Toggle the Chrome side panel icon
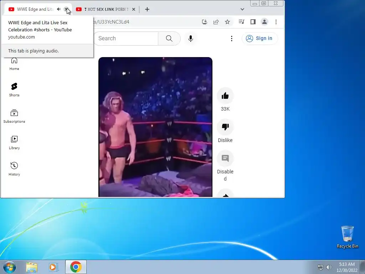The height and width of the screenshot is (274, 365). pos(253,22)
